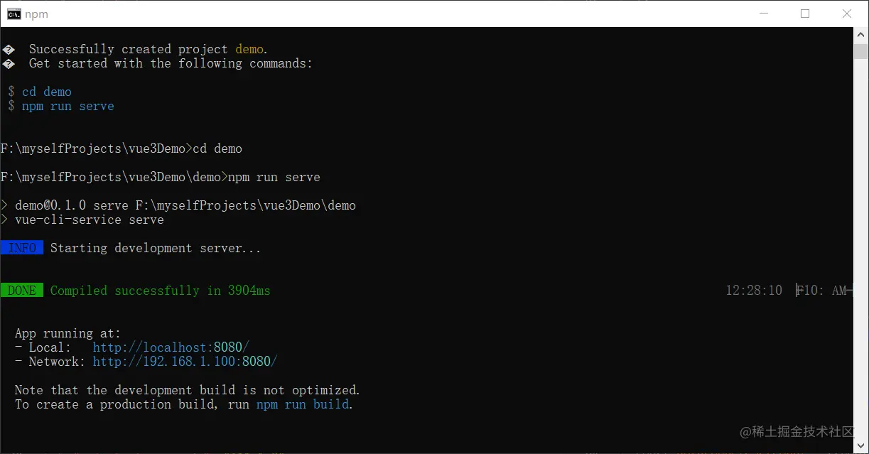Click the blue INFO badge
The height and width of the screenshot is (454, 869).
(22, 248)
